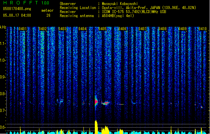Click the observer name Masayuki Kobayashi
This screenshot has width=210, height=134.
[120, 4]
